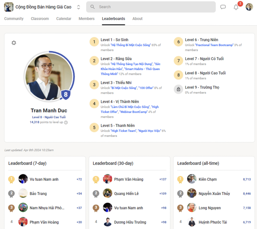Open Nguyễn Xuân Thủy's profile
The height and width of the screenshot is (229, 257).
click(x=214, y=194)
